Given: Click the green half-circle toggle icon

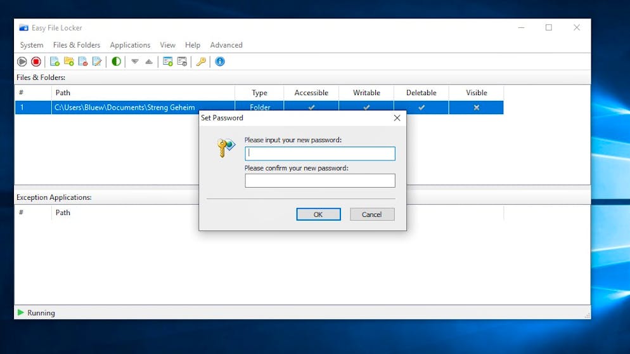Looking at the screenshot, I should point(116,62).
